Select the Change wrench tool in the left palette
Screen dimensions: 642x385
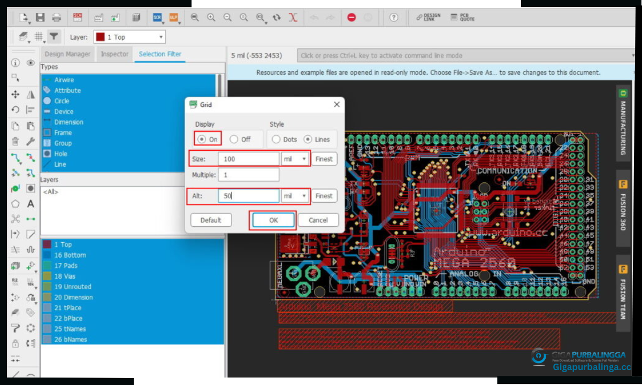point(30,142)
